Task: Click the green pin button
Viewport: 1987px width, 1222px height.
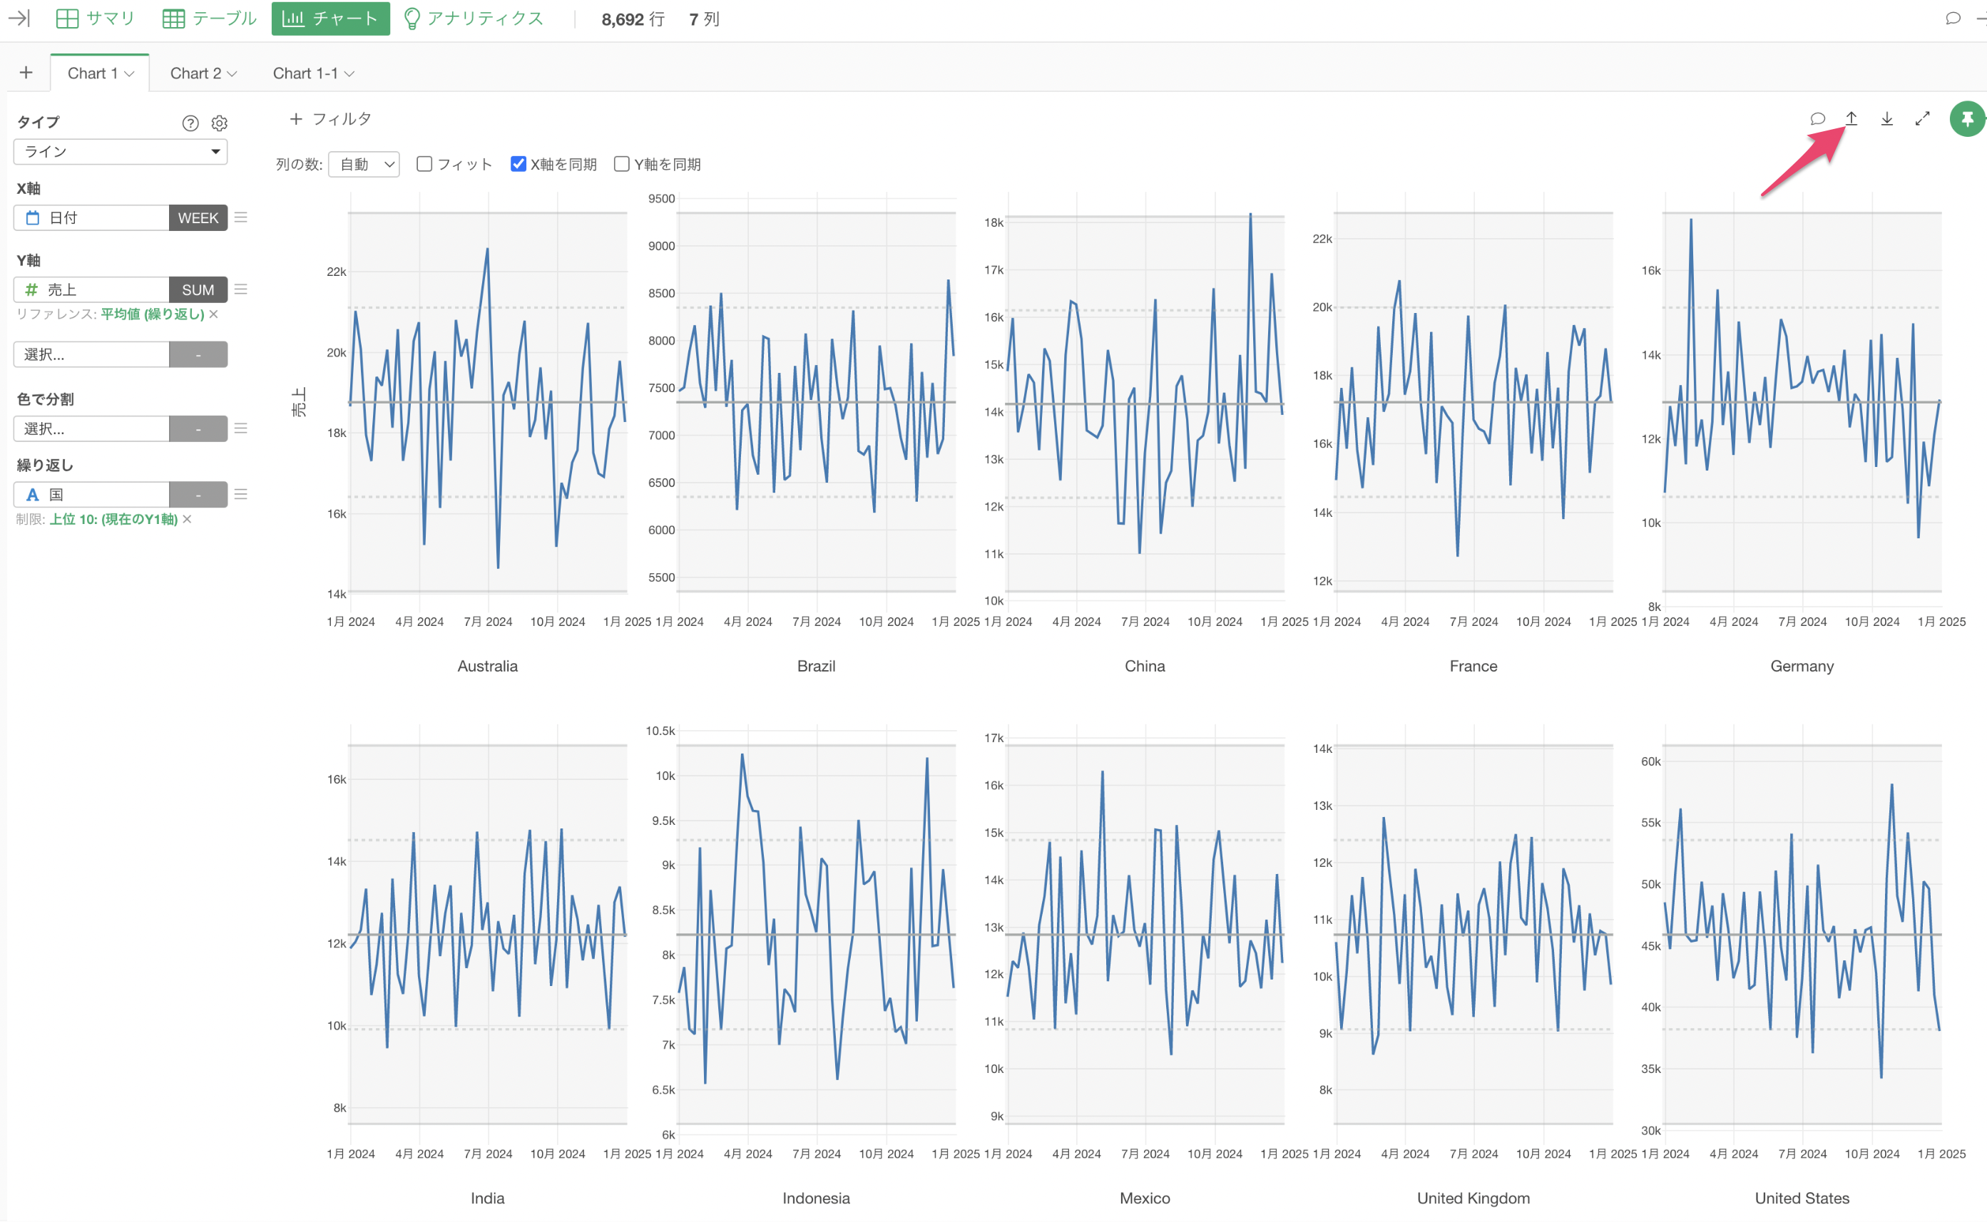Action: (1966, 119)
